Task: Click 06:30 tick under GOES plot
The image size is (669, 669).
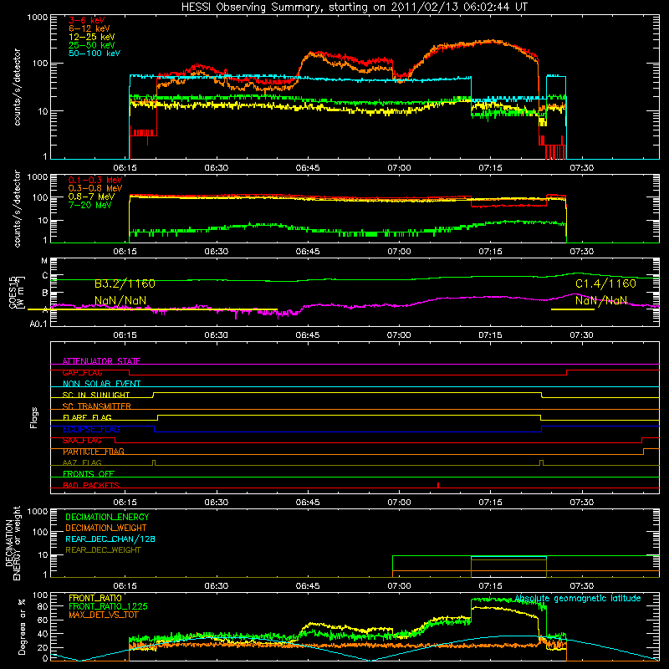Action: pos(217,335)
